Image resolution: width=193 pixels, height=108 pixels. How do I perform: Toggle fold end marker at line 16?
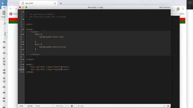click(23, 49)
